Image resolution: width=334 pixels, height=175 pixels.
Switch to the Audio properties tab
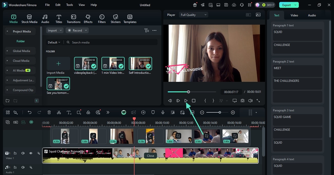[x=312, y=15]
